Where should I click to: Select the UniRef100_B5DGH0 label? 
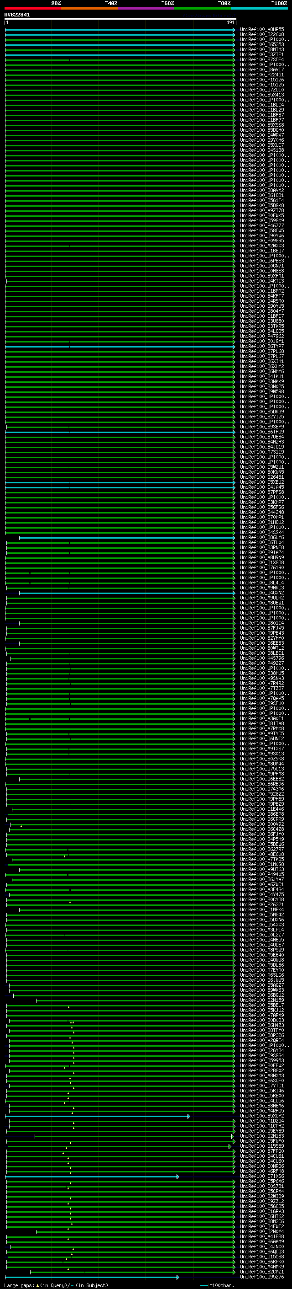[x=262, y=130]
